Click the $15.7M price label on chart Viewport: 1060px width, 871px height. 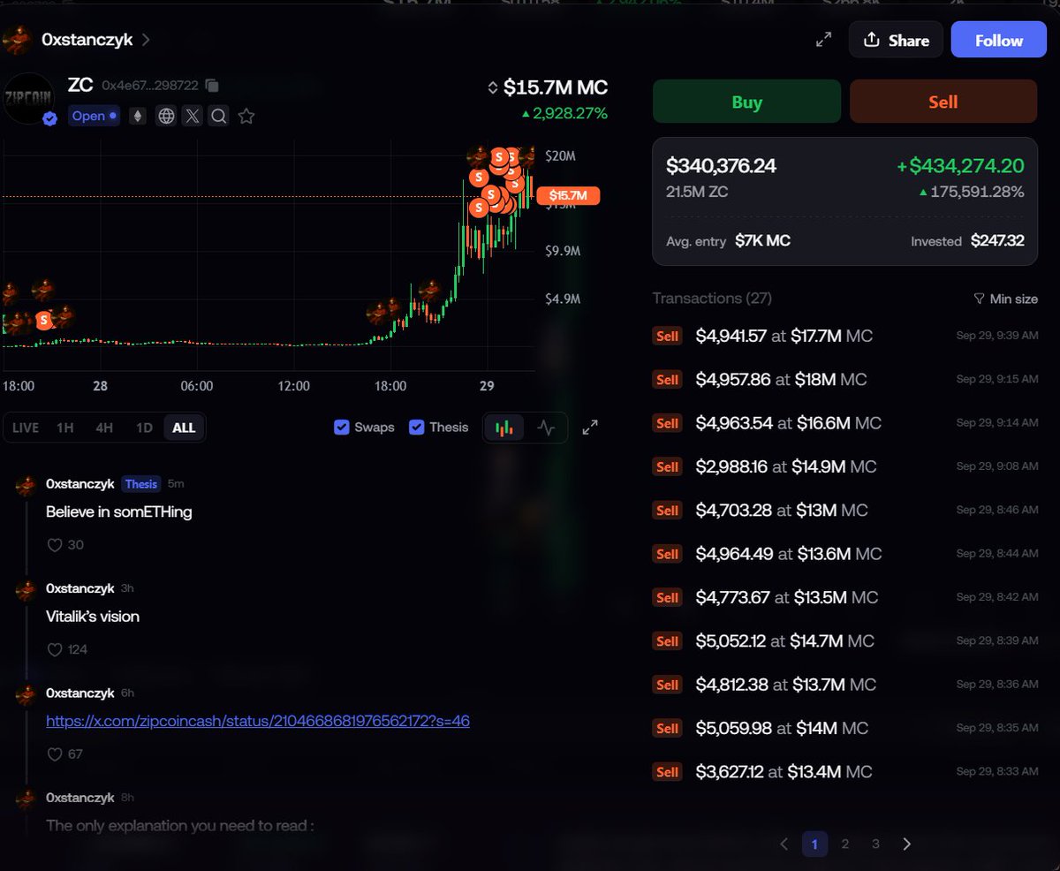568,195
